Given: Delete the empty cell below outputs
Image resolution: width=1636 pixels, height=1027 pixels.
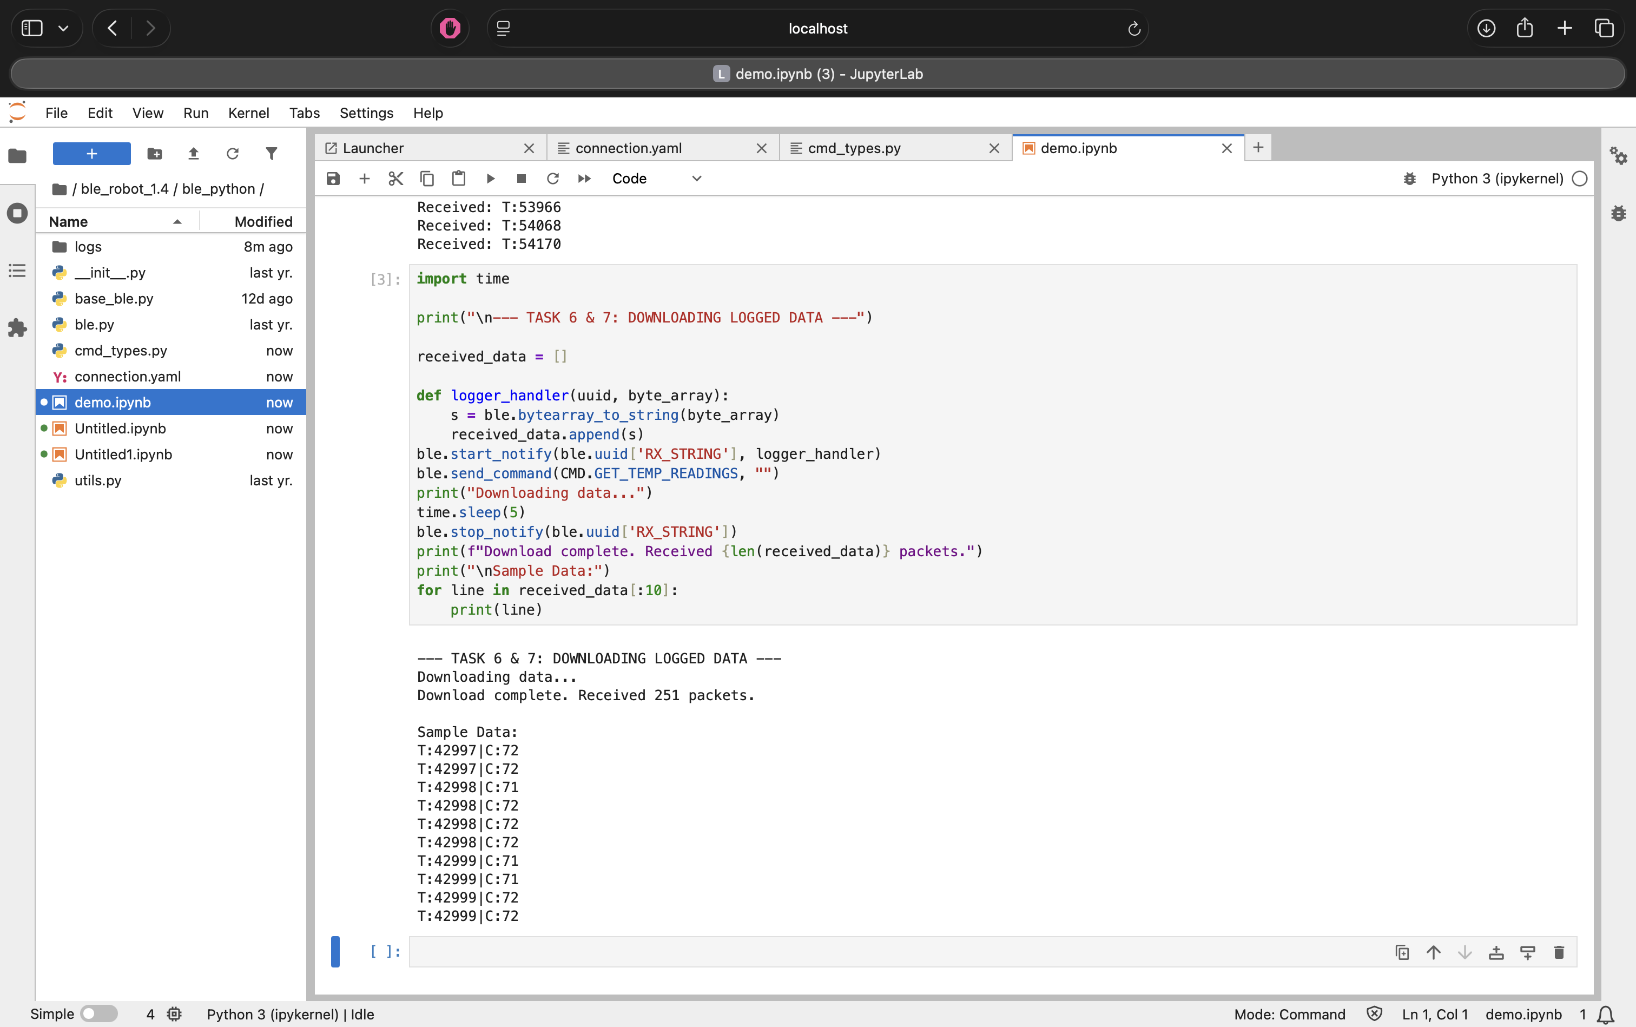Looking at the screenshot, I should point(1559,952).
